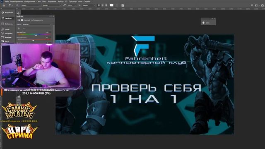Viewport: 265px width, 149px height.
Task: Open the font family dropdown
Action: tap(31, 5)
